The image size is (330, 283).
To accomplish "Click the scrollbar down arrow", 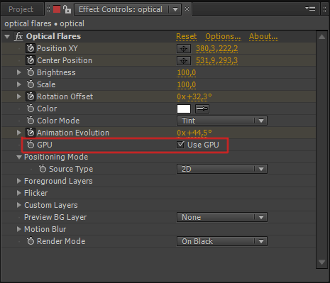I will 321,262.
